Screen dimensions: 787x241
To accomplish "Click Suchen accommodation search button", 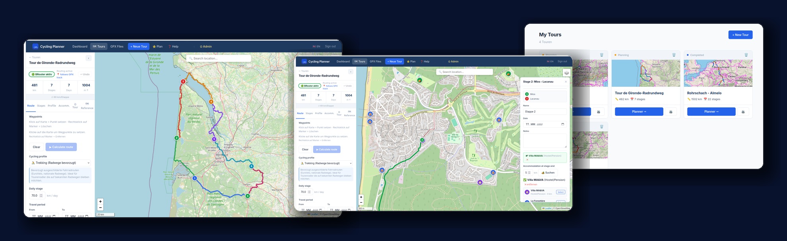I will [548, 173].
